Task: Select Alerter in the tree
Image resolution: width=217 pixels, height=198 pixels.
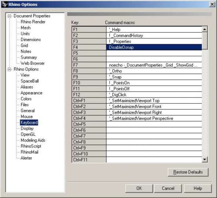Action: (x=26, y=158)
